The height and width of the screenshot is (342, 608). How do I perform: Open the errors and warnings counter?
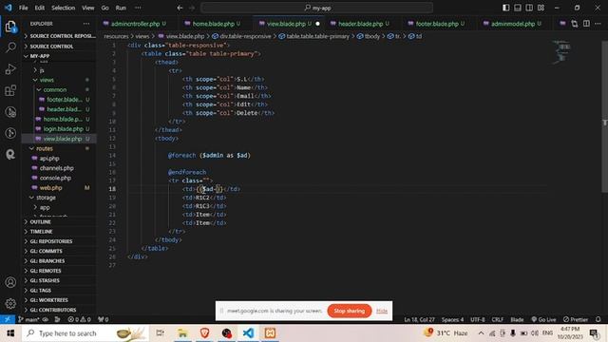tap(79, 319)
